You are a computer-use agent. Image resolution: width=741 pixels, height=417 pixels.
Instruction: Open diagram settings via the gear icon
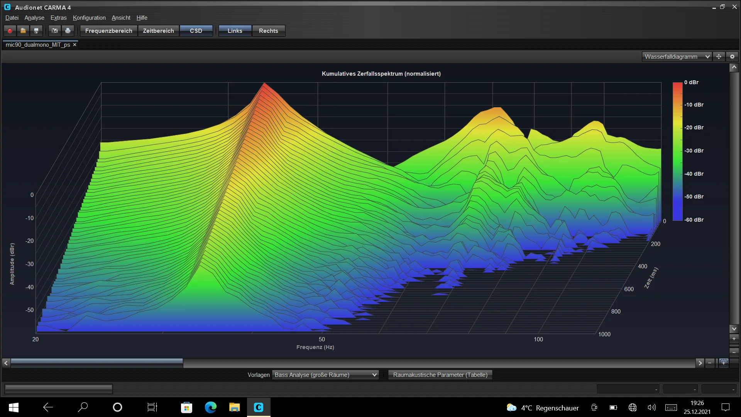click(732, 57)
